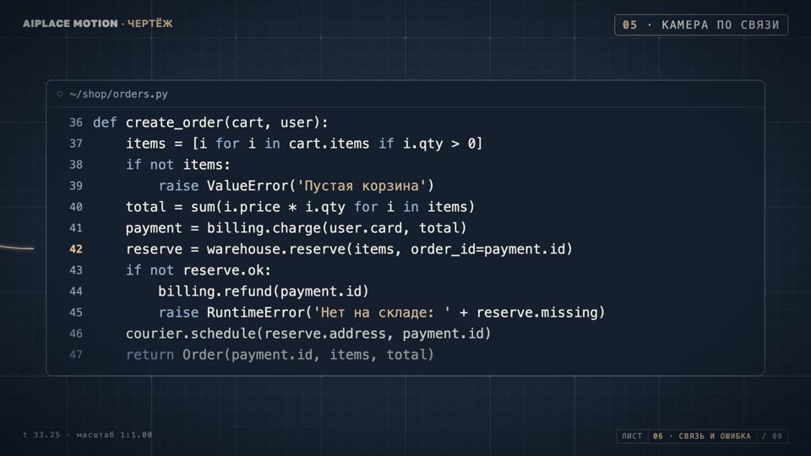Click line number 40
Screen dimensions: 811x456
pos(76,208)
